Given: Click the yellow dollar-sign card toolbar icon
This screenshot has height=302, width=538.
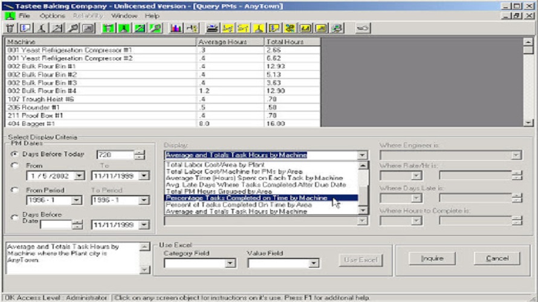Looking at the screenshot, I should coord(274,28).
